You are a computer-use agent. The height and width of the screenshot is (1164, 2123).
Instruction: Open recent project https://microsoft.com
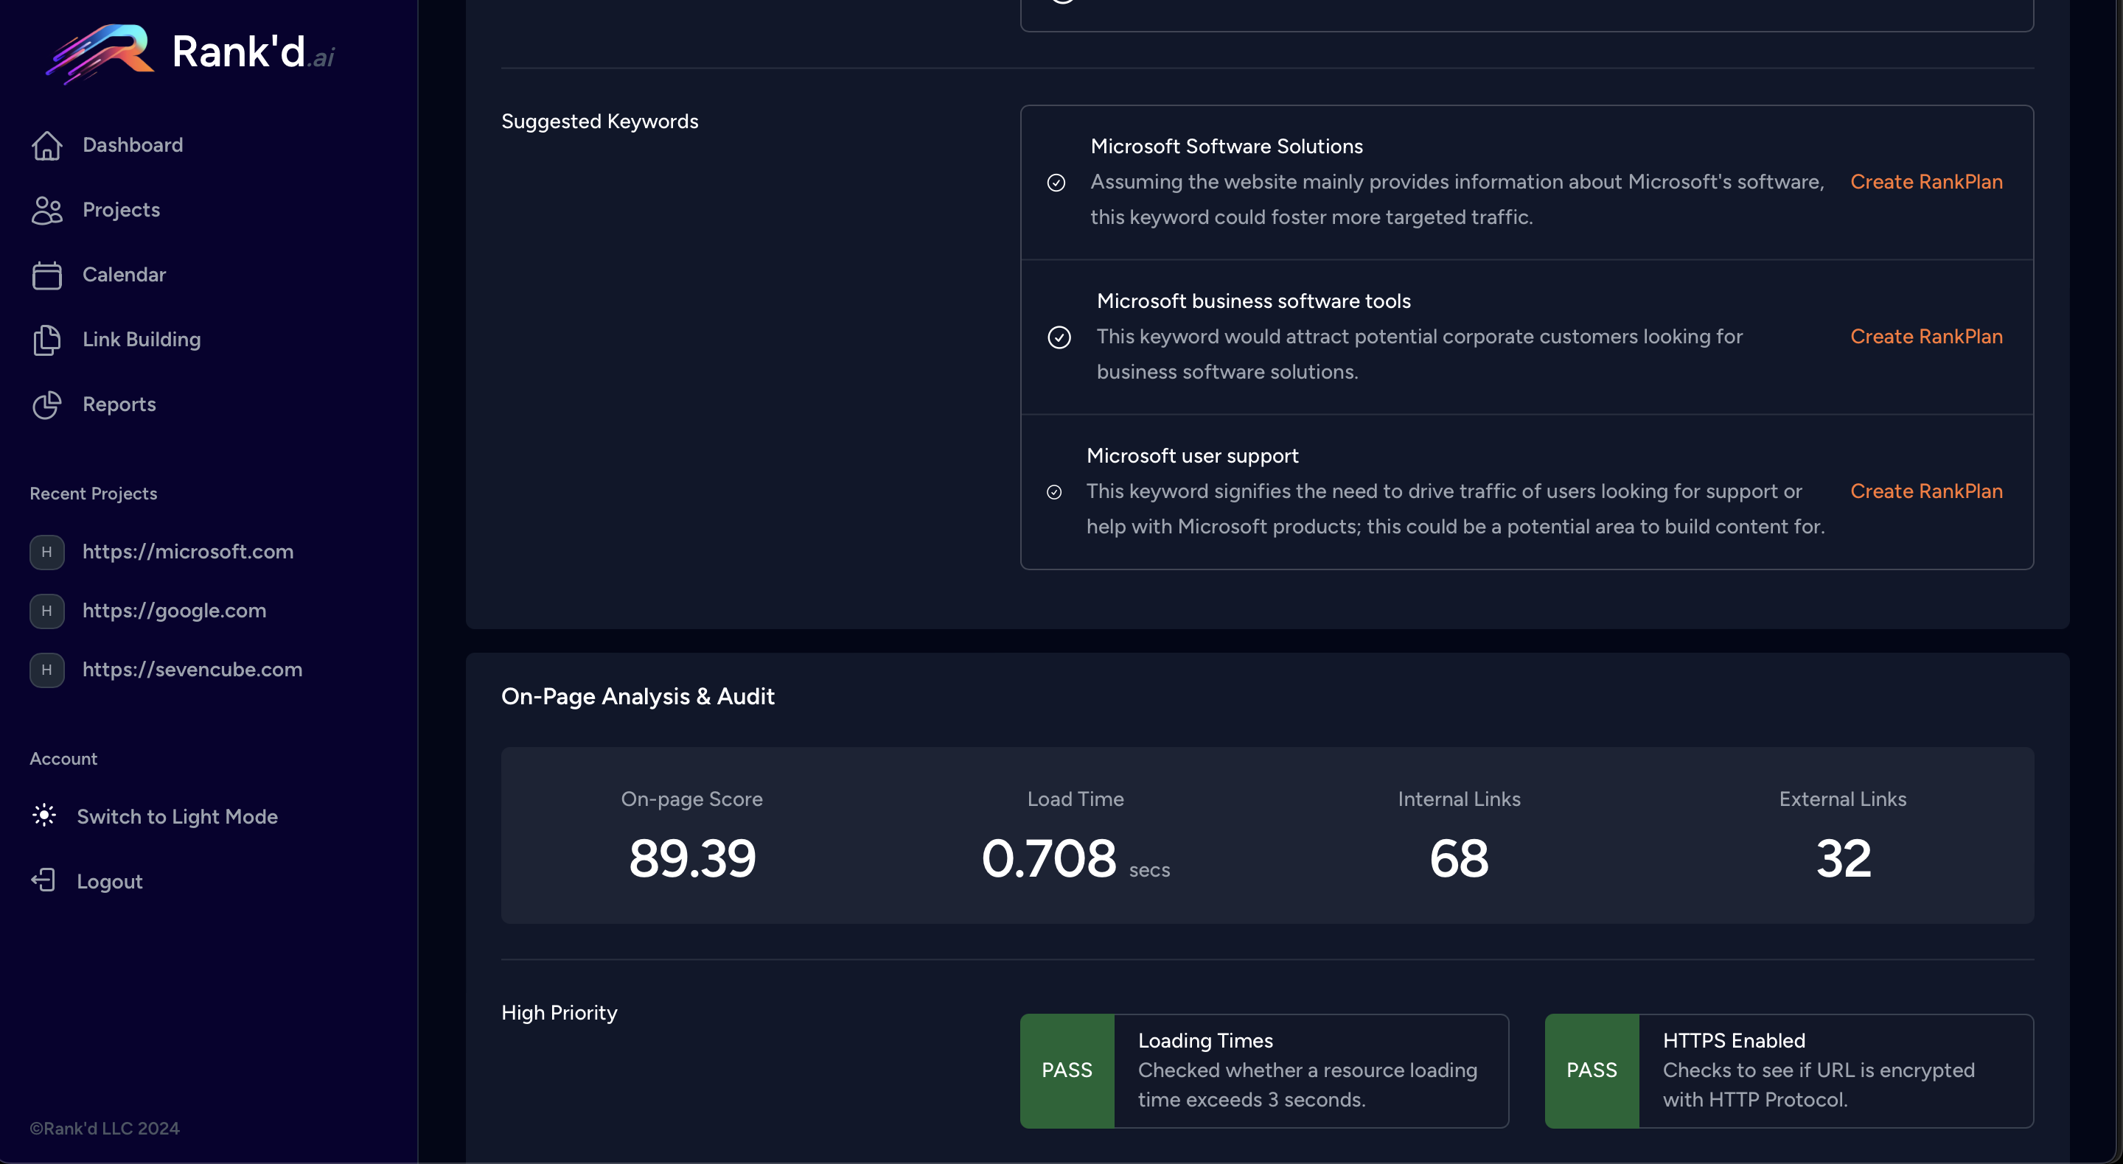coord(188,552)
